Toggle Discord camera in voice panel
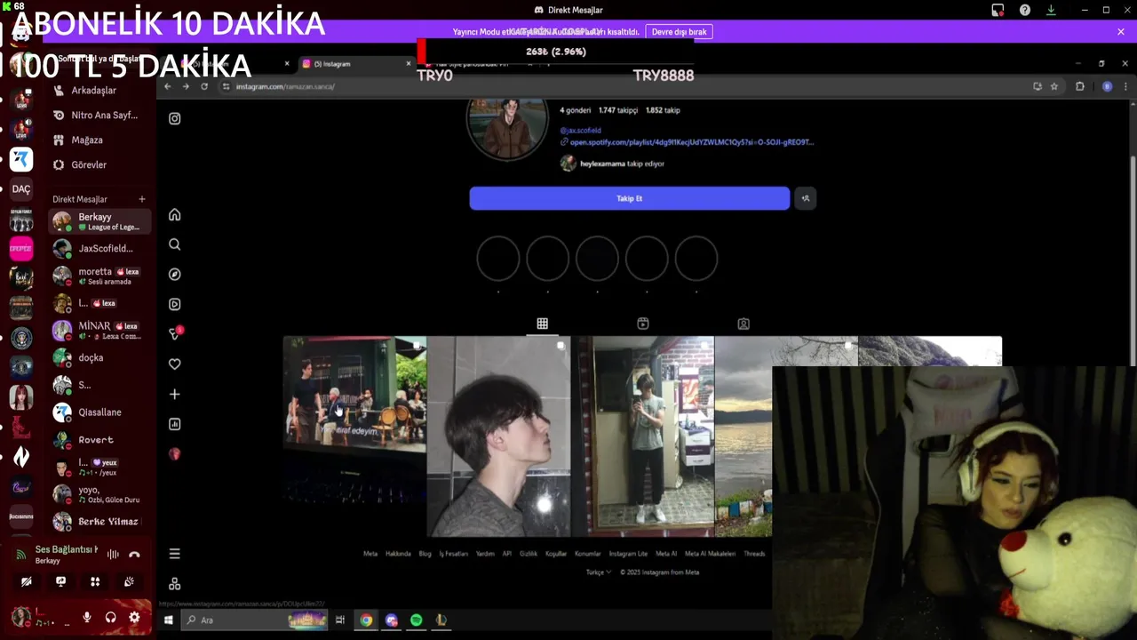The height and width of the screenshot is (640, 1137). pyautogui.click(x=27, y=581)
